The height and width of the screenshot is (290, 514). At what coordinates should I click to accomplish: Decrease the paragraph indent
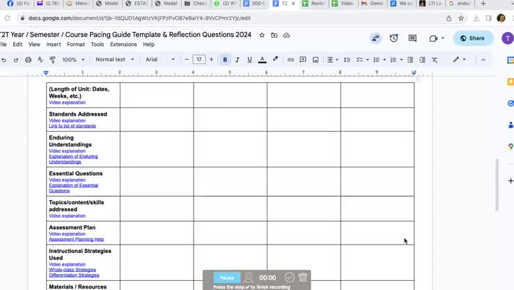(410, 60)
